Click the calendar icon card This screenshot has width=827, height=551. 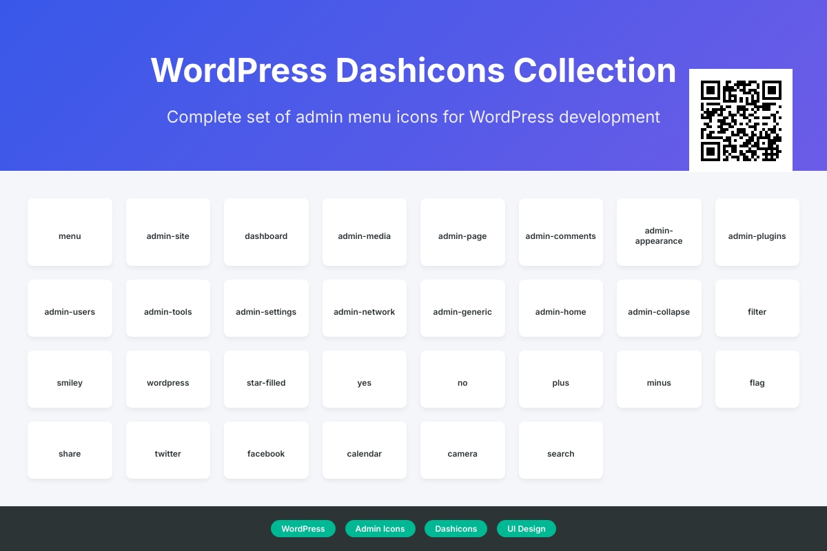365,450
